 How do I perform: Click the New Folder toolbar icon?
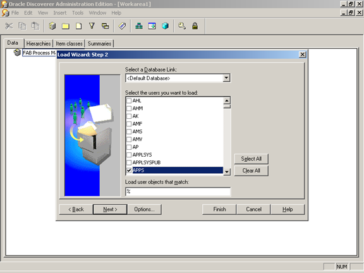(66, 26)
